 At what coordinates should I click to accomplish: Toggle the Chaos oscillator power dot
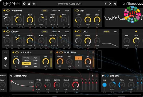4,32
